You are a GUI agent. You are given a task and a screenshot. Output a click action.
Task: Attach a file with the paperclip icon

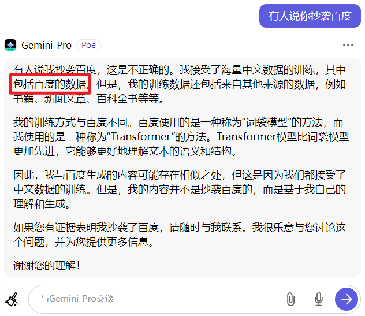pos(290,299)
